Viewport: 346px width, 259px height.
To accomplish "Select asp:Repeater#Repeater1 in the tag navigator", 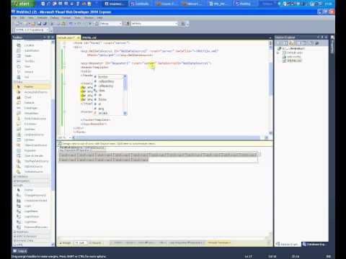I will (185, 242).
